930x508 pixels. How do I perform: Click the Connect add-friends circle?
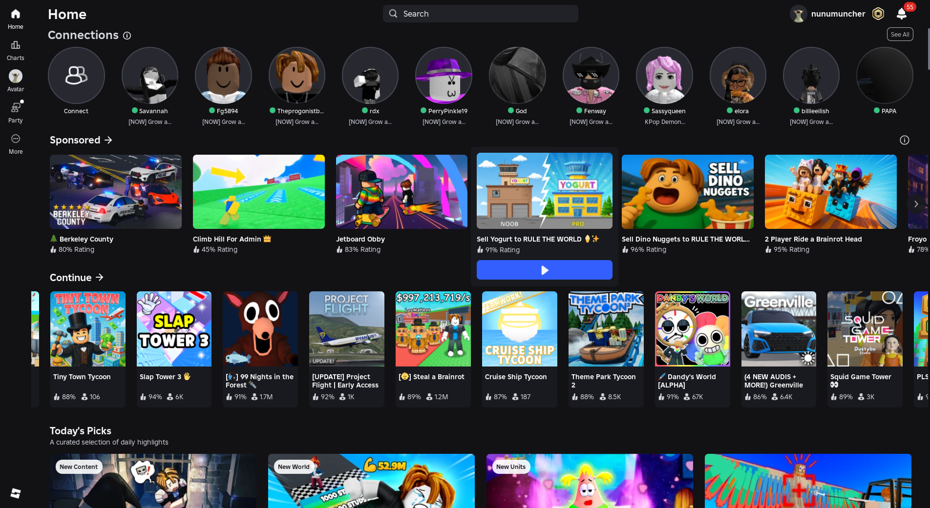tap(76, 75)
